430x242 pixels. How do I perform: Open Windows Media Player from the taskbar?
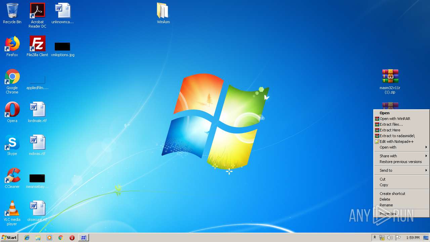click(49, 238)
